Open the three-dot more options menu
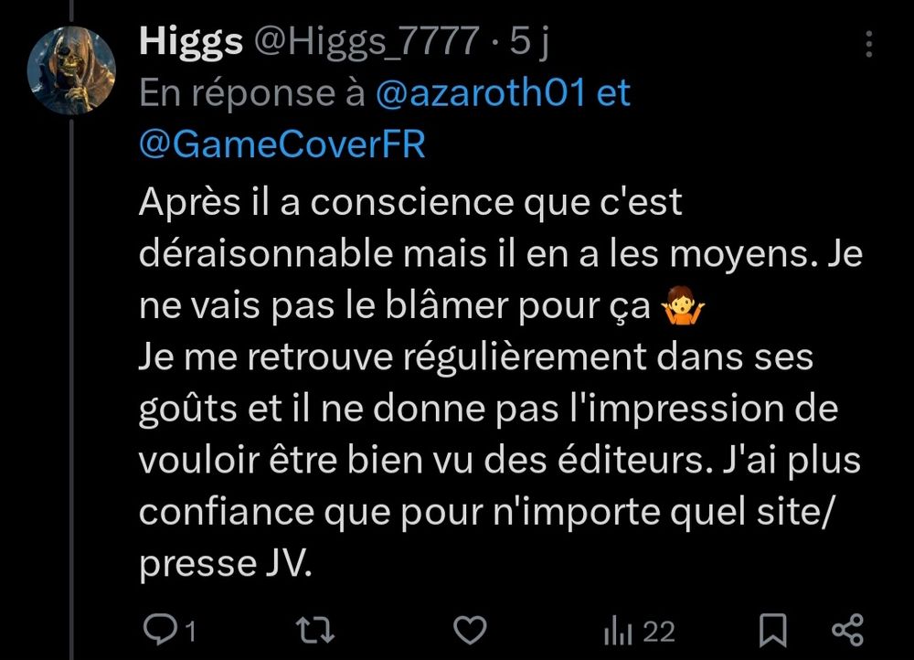Screen dimensions: 914x660 pos(868,44)
